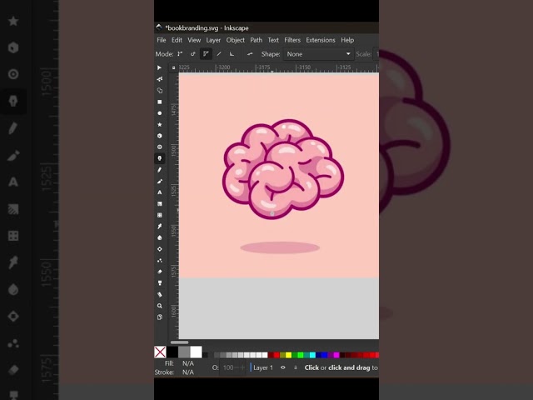This screenshot has width=533, height=400.
Task: Click the Inkscape logo in title bar
Action: pyautogui.click(x=159, y=27)
